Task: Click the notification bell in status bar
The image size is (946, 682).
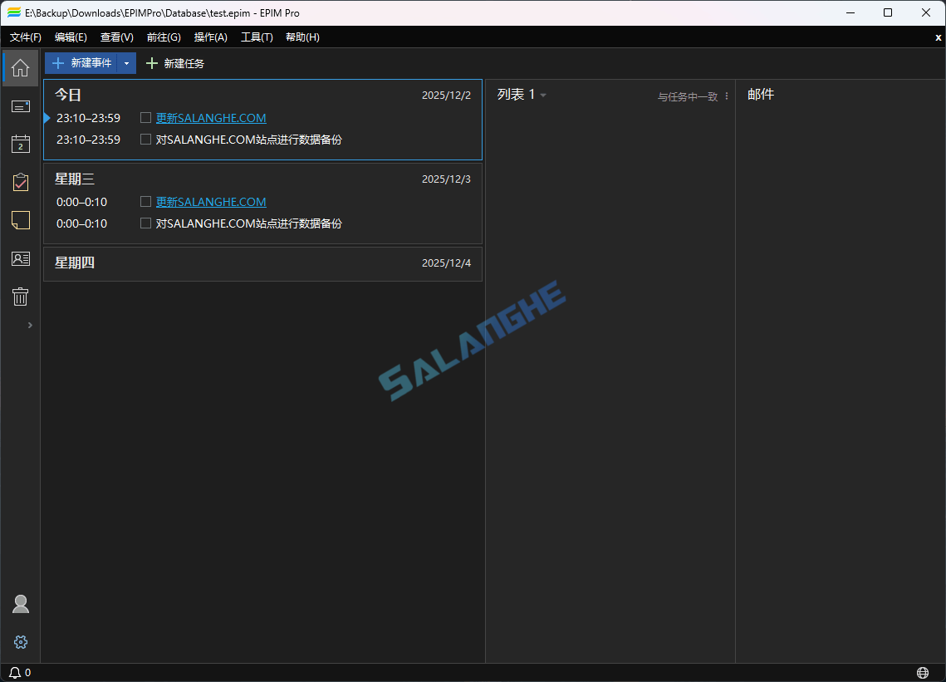Action: 15,673
